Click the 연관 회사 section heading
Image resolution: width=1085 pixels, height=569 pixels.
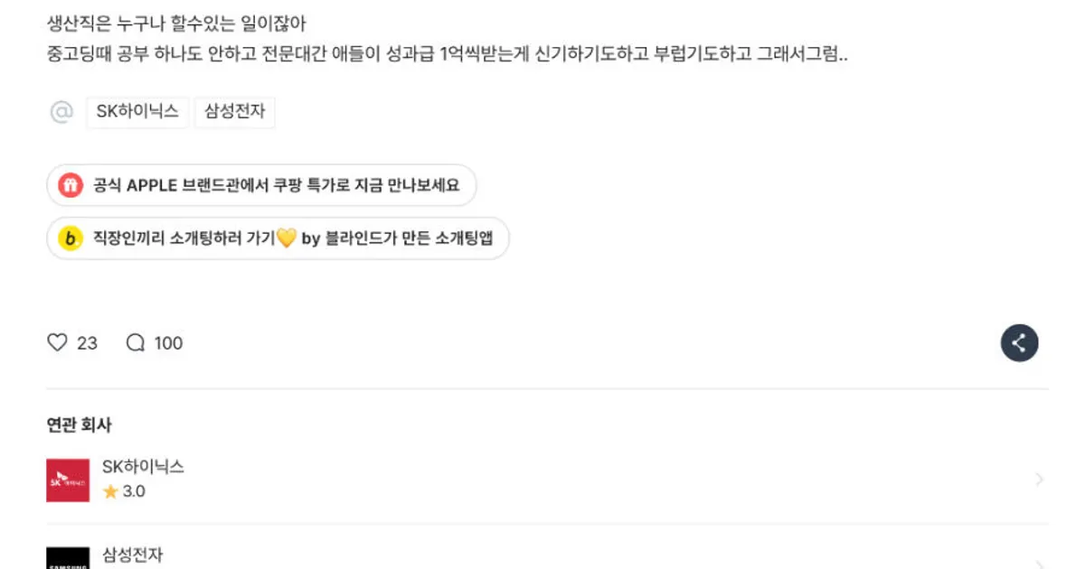(x=79, y=425)
